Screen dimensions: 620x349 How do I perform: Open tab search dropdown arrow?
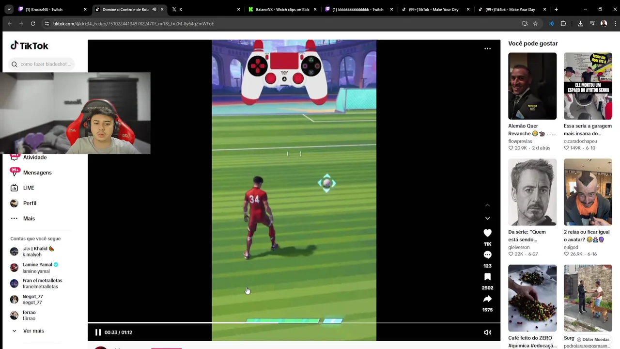tap(9, 9)
